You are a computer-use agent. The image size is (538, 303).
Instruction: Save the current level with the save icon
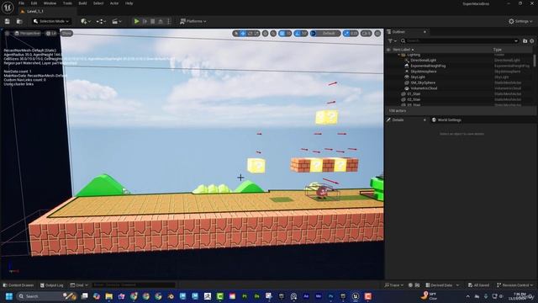click(8, 21)
